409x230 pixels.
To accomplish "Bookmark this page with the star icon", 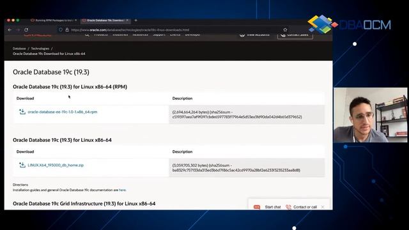I will (x=285, y=30).
